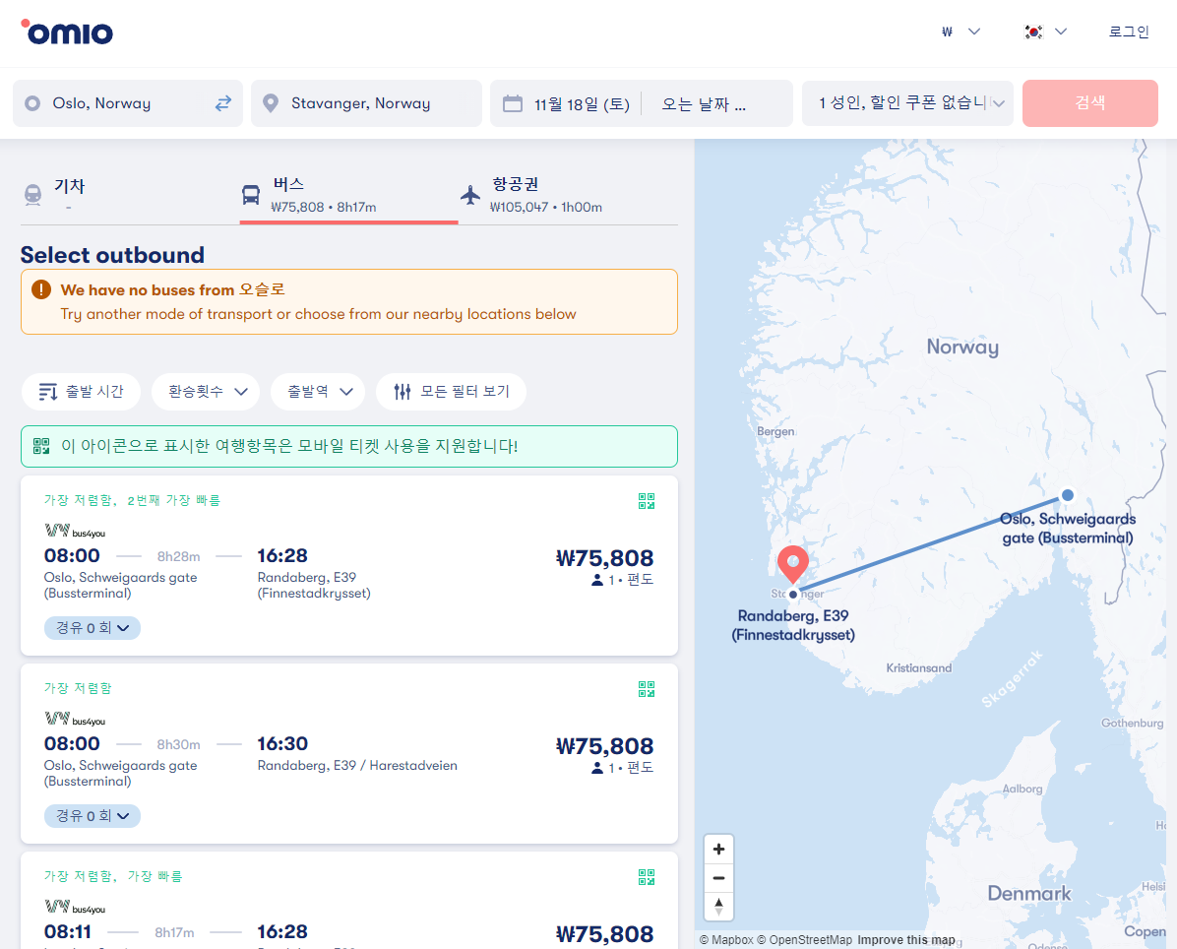Switch to the 기차 train tab

[130, 195]
